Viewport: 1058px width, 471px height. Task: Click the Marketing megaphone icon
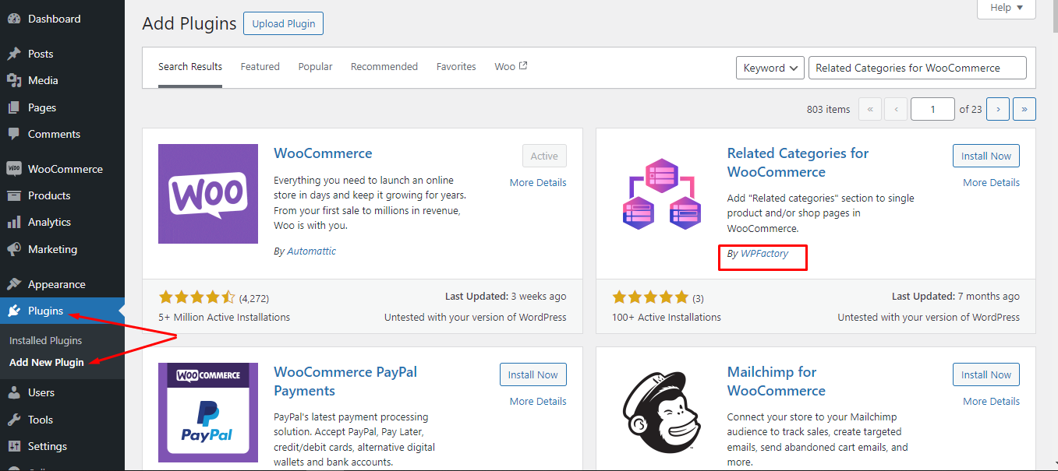tap(13, 249)
